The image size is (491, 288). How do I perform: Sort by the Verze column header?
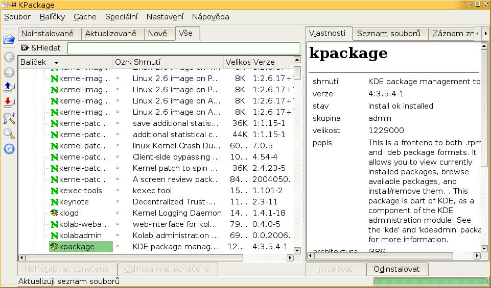pyautogui.click(x=272, y=62)
